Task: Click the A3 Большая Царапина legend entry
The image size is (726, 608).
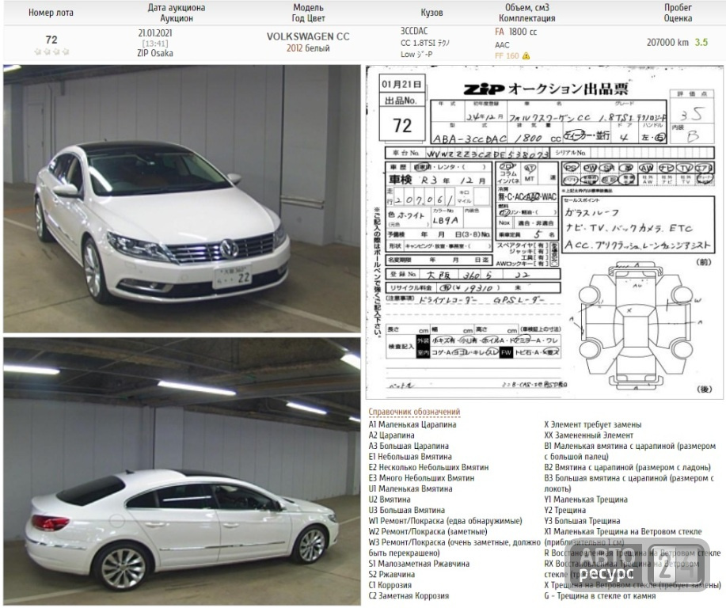Action: (409, 446)
